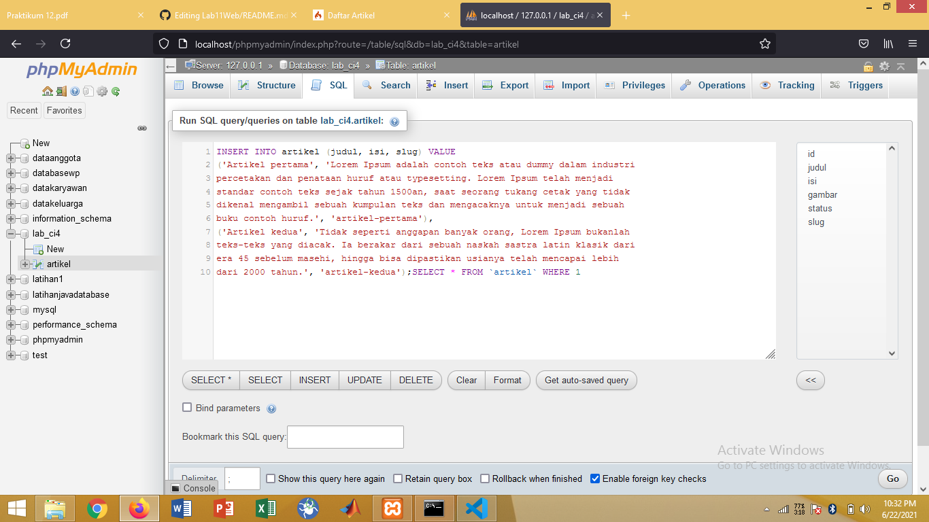Run the query with the Go button
Screen dimensions: 929x522
[892, 478]
